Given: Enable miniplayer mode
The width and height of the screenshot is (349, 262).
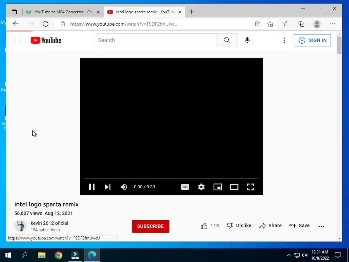Looking at the screenshot, I should point(218,187).
